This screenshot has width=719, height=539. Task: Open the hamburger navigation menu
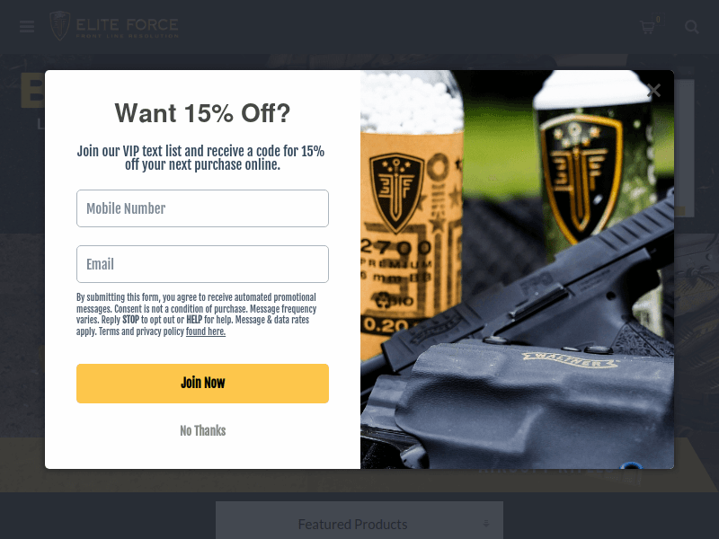click(27, 27)
